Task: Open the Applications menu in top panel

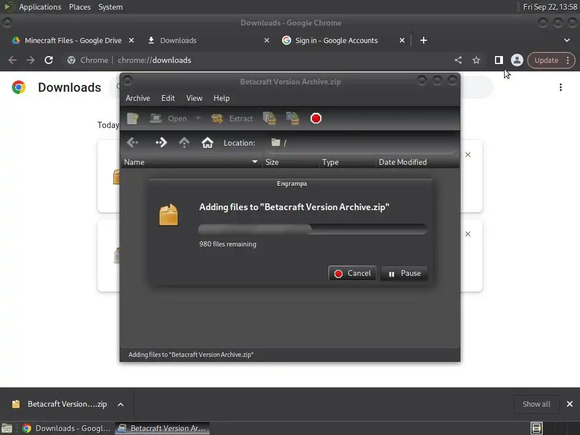Action: pyautogui.click(x=40, y=7)
